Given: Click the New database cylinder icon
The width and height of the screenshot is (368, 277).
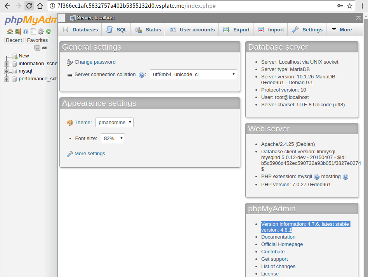Looking at the screenshot, I should (x=14, y=56).
